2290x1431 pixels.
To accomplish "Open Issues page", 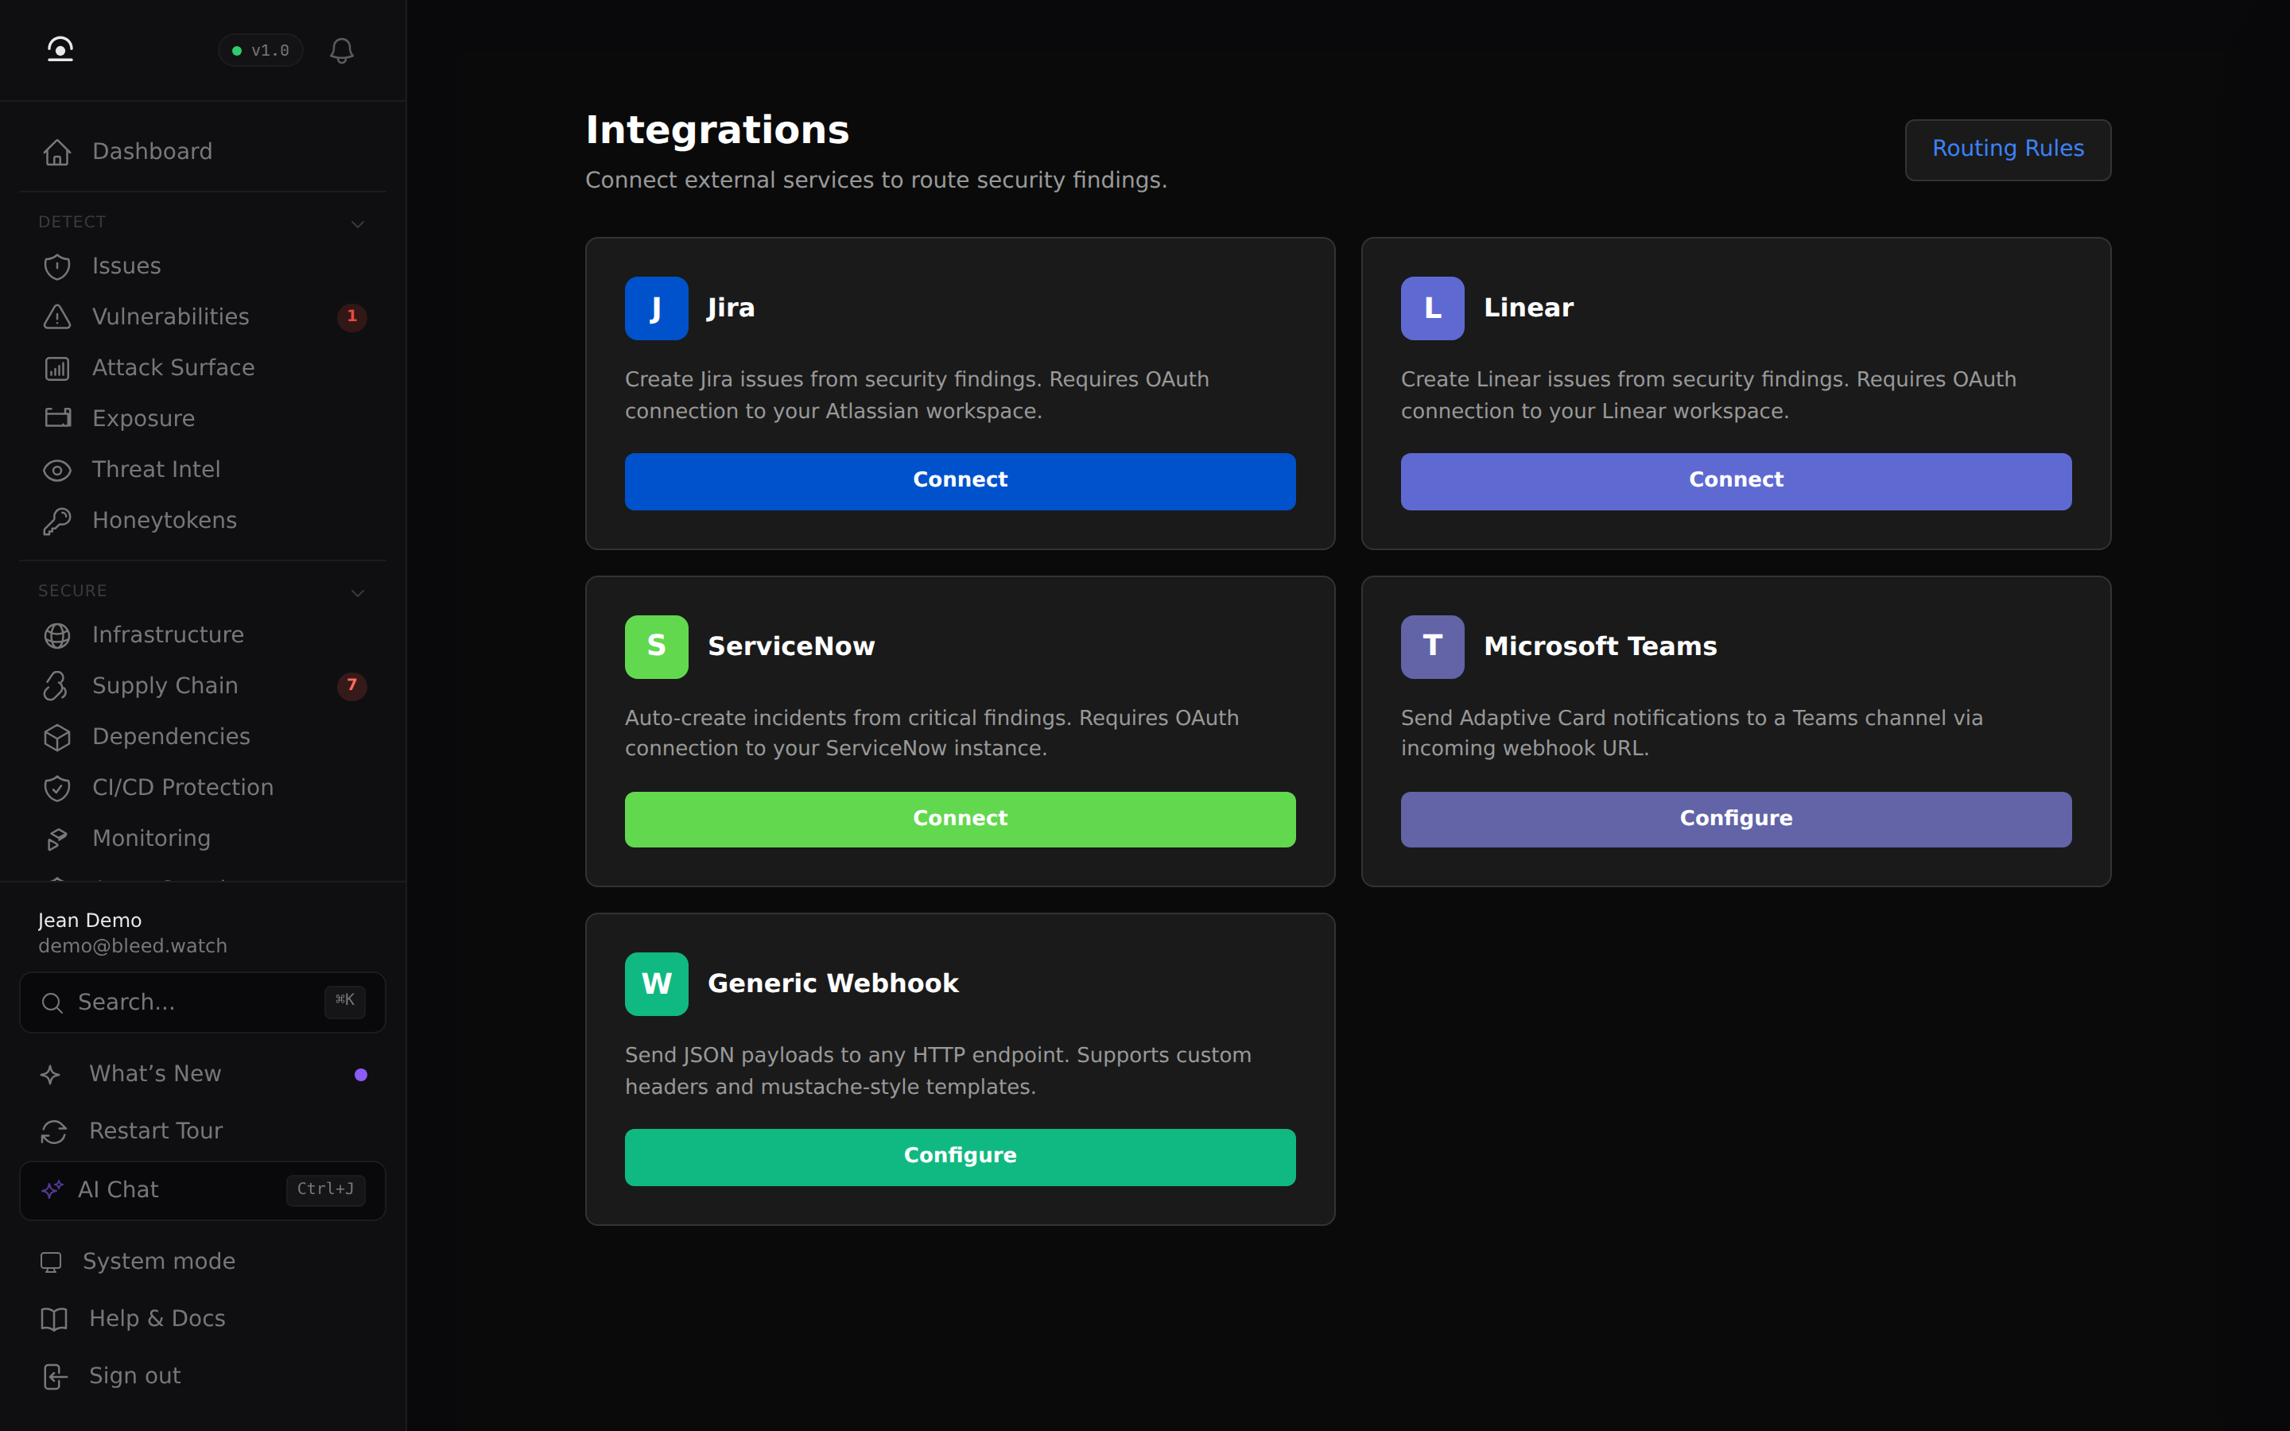I will pyautogui.click(x=203, y=266).
